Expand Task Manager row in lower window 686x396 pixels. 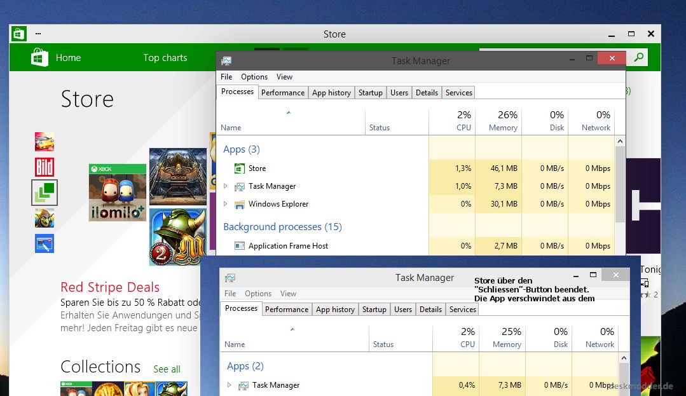[230, 385]
